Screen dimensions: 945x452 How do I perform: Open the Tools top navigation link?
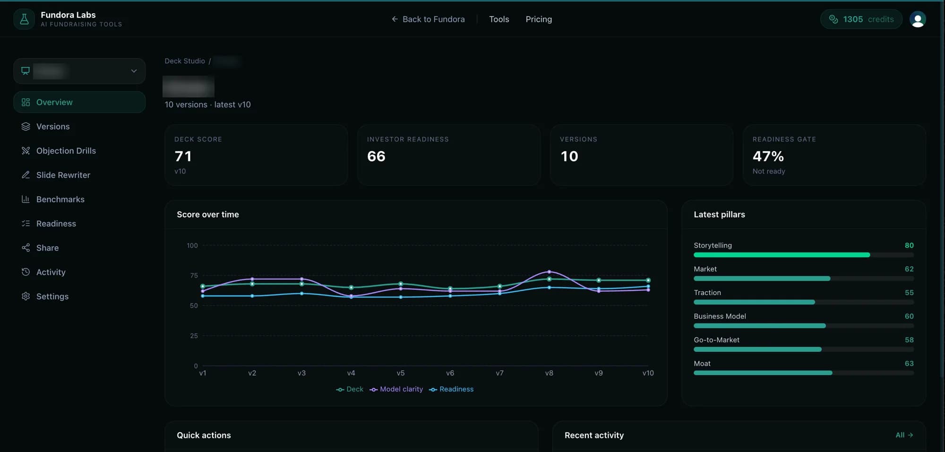click(499, 19)
